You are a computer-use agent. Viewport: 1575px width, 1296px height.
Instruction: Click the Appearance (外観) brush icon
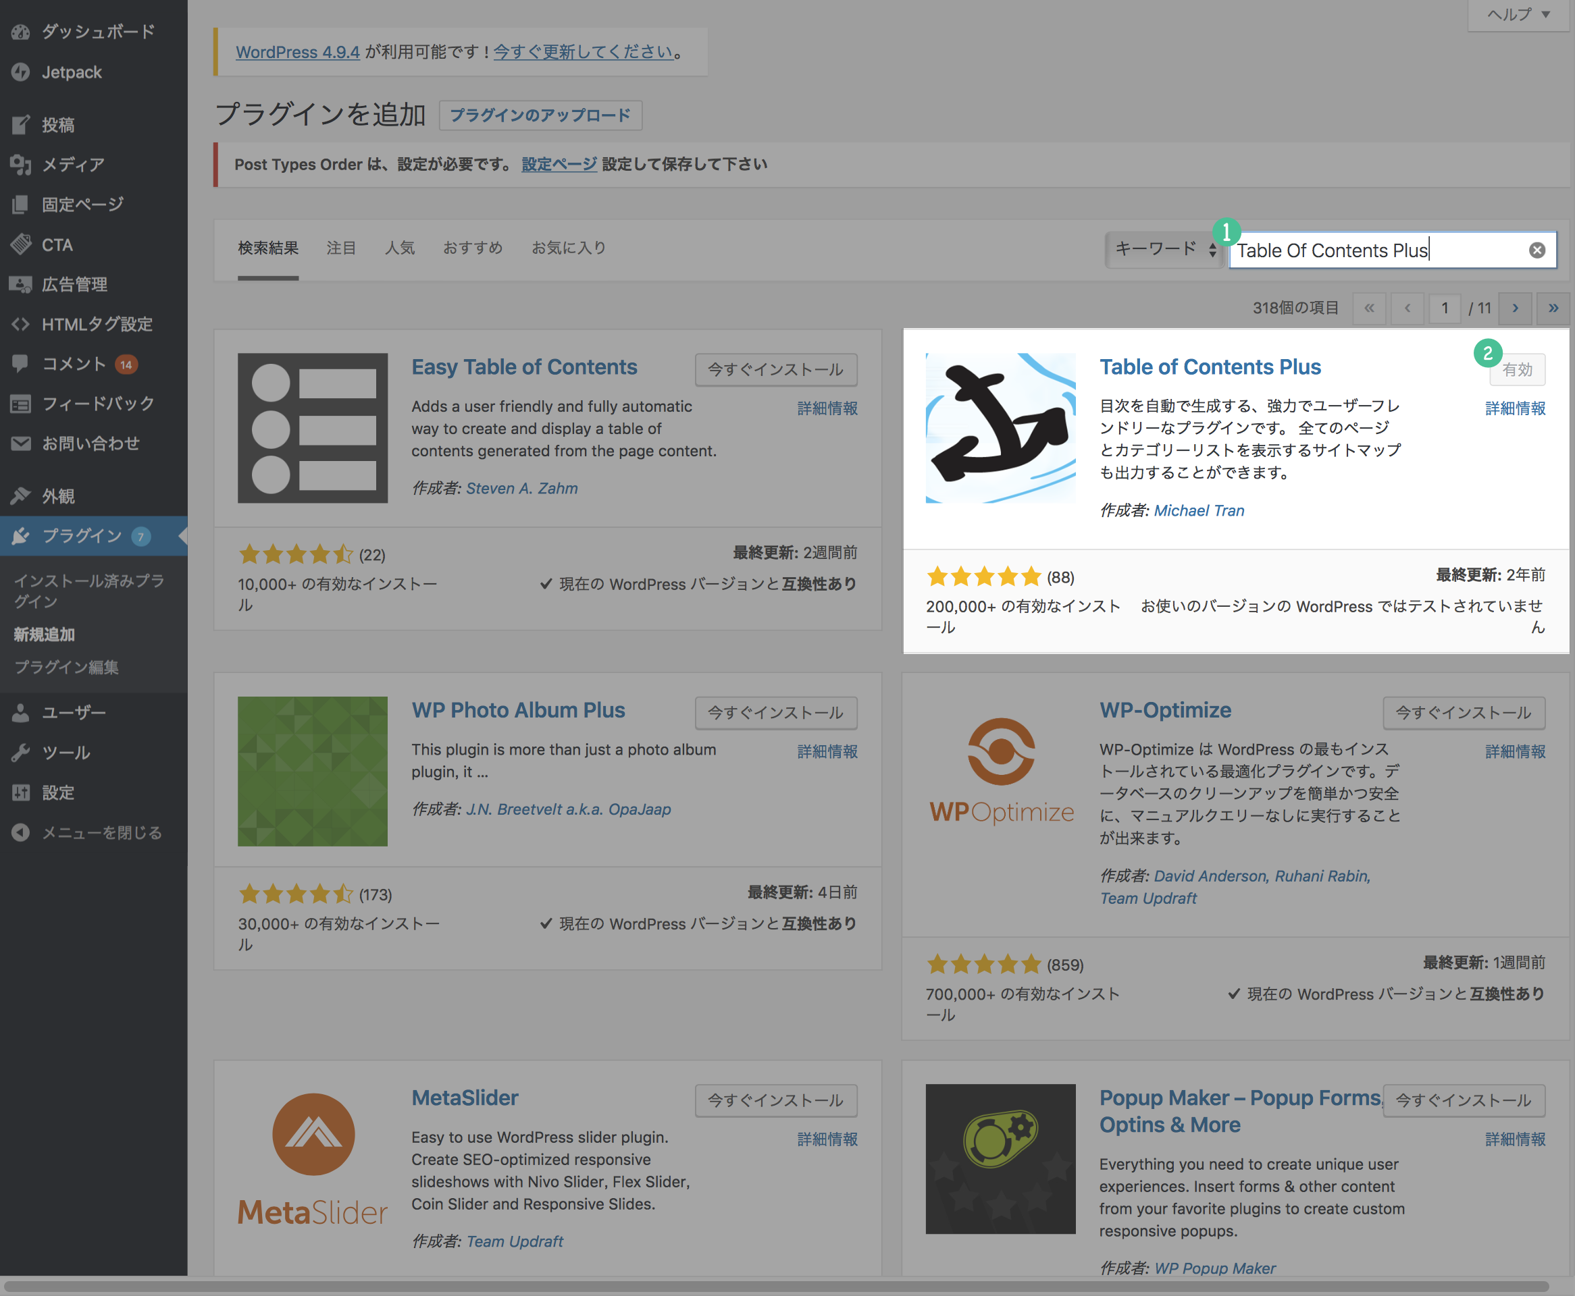(x=20, y=495)
